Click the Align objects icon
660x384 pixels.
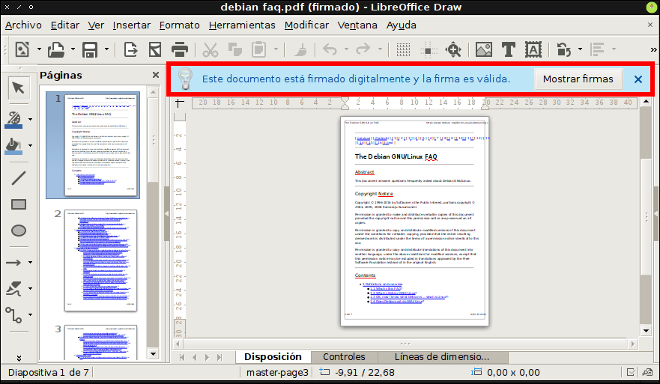pos(597,49)
